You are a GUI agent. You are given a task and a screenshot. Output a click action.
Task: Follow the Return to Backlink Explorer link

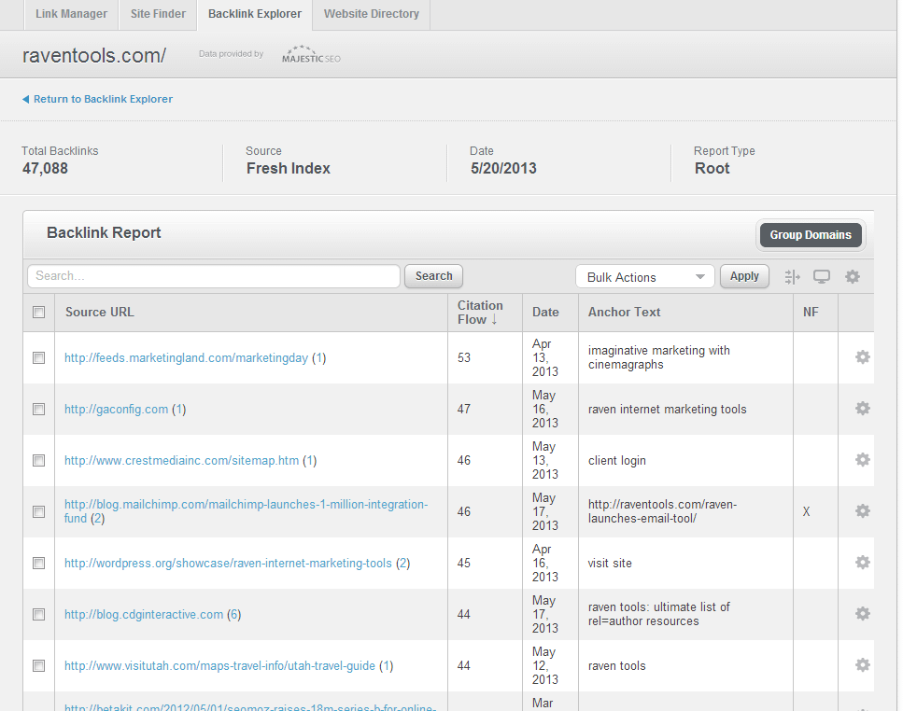[103, 99]
